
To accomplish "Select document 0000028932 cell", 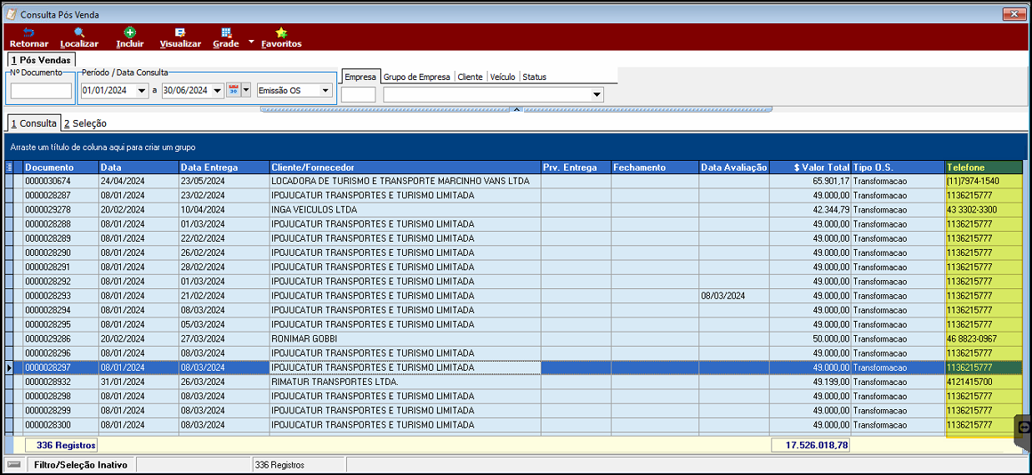I will click(x=61, y=382).
